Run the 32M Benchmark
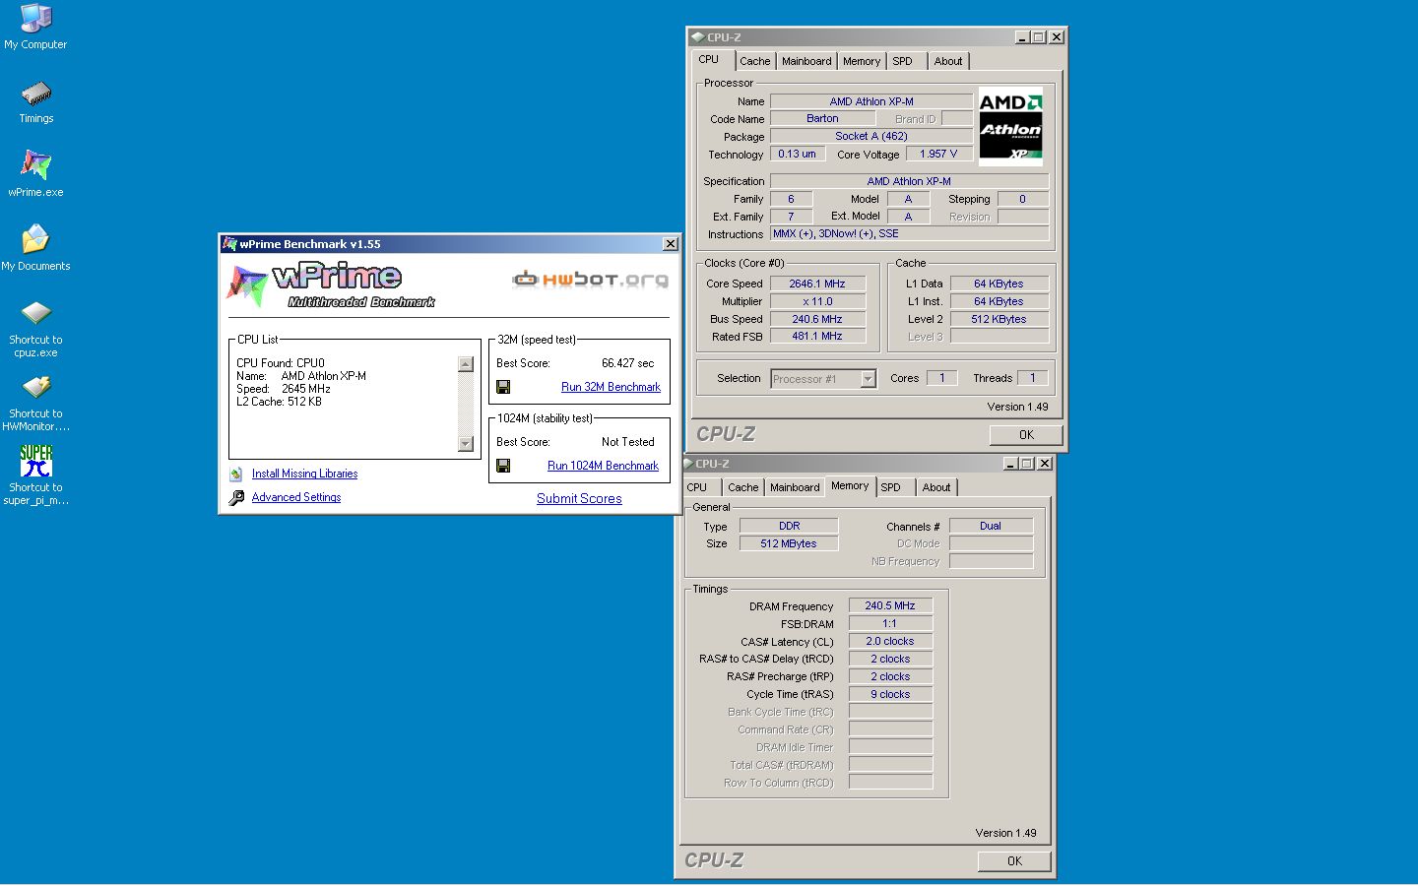Viewport: 1418px width, 886px height. 611,387
